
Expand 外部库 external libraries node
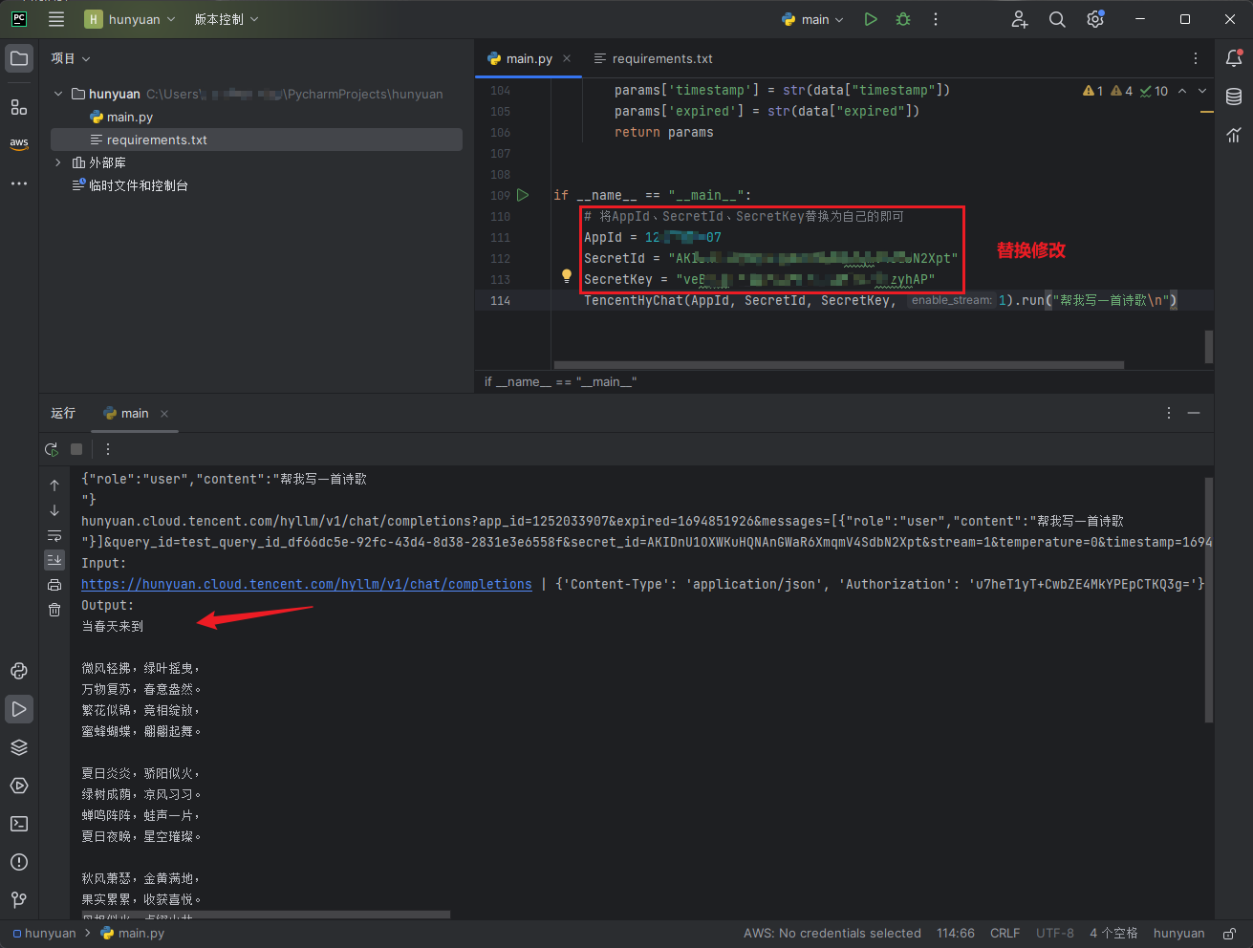(58, 162)
